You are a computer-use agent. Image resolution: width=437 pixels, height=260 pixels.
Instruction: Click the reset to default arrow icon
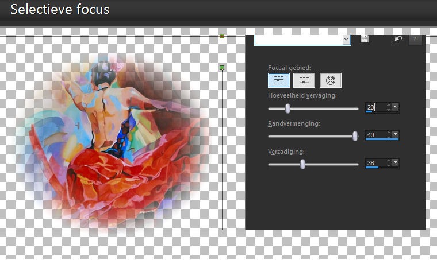click(398, 39)
